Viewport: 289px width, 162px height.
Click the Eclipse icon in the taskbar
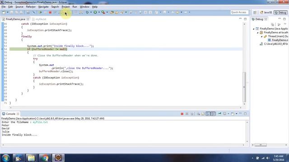(58, 158)
